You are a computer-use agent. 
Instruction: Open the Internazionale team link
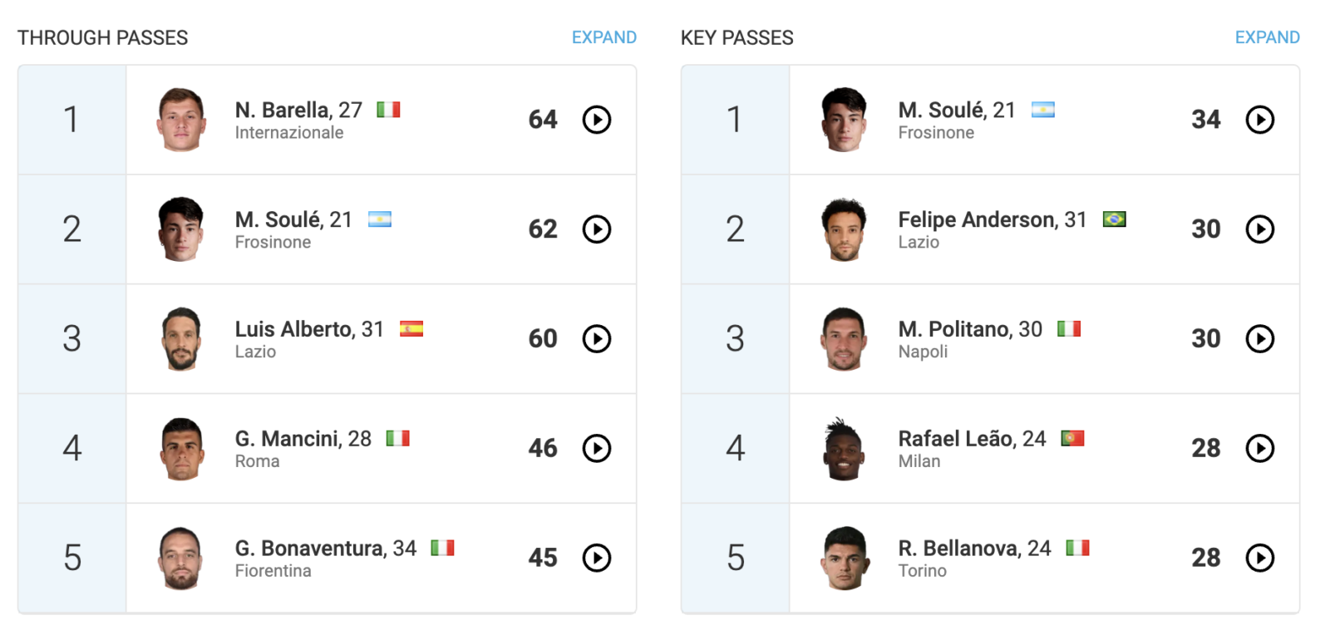pyautogui.click(x=288, y=133)
